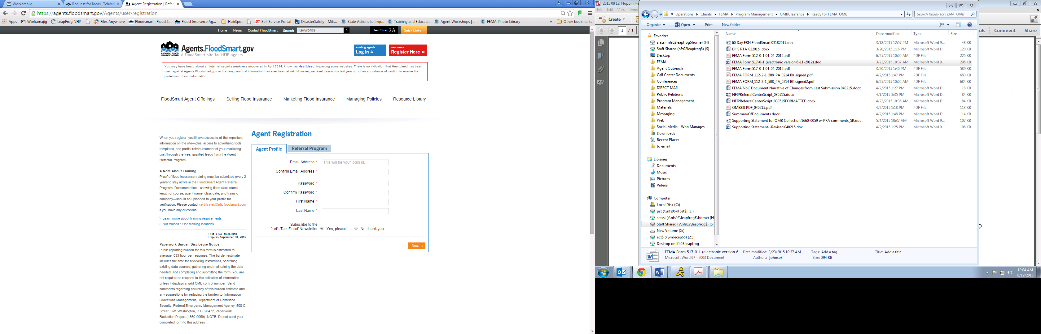Open Outlook from the taskbar
1041x334 pixels.
621,272
